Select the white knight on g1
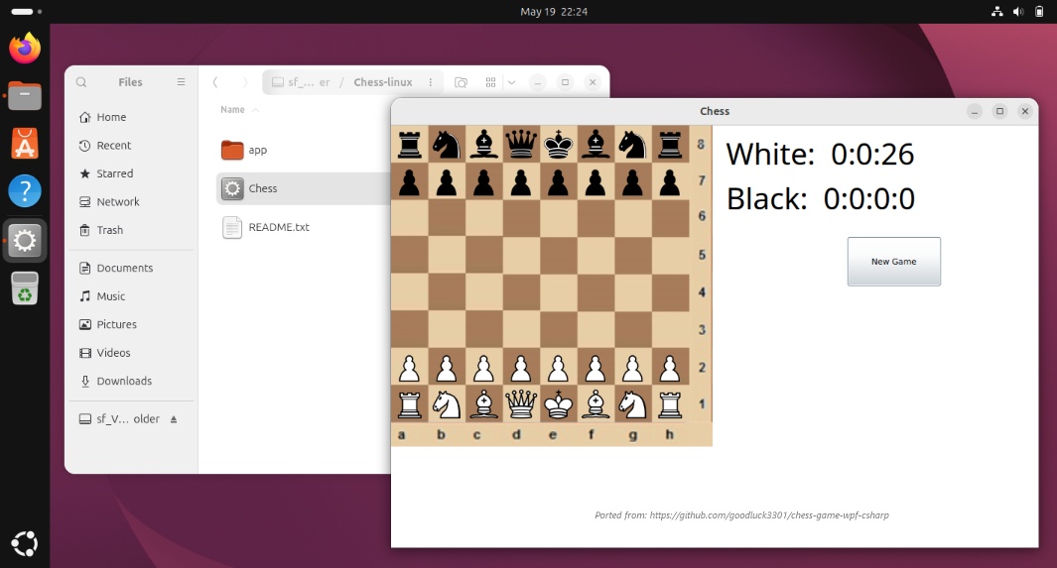The height and width of the screenshot is (568, 1057). pyautogui.click(x=632, y=403)
